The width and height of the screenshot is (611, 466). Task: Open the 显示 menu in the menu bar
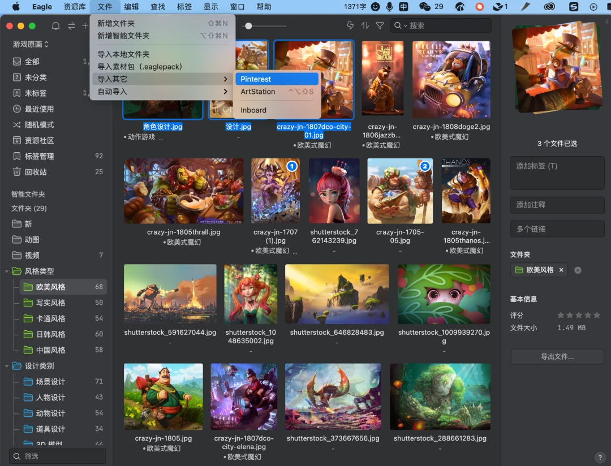pyautogui.click(x=211, y=7)
